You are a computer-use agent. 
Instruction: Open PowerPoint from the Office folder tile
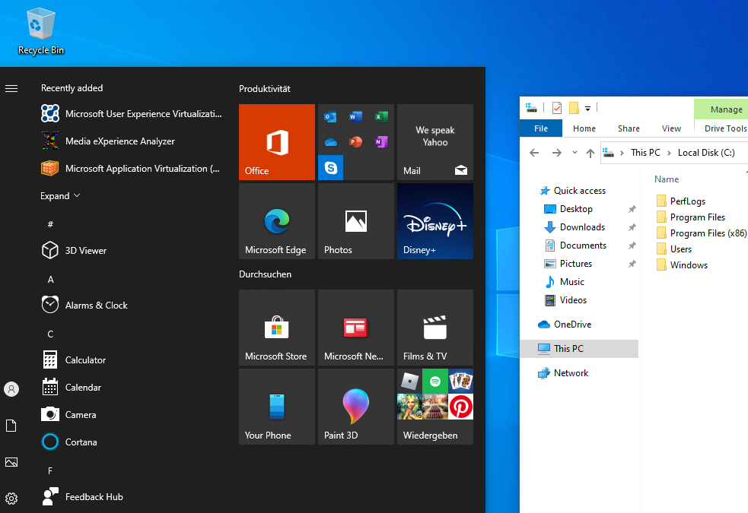[356, 142]
